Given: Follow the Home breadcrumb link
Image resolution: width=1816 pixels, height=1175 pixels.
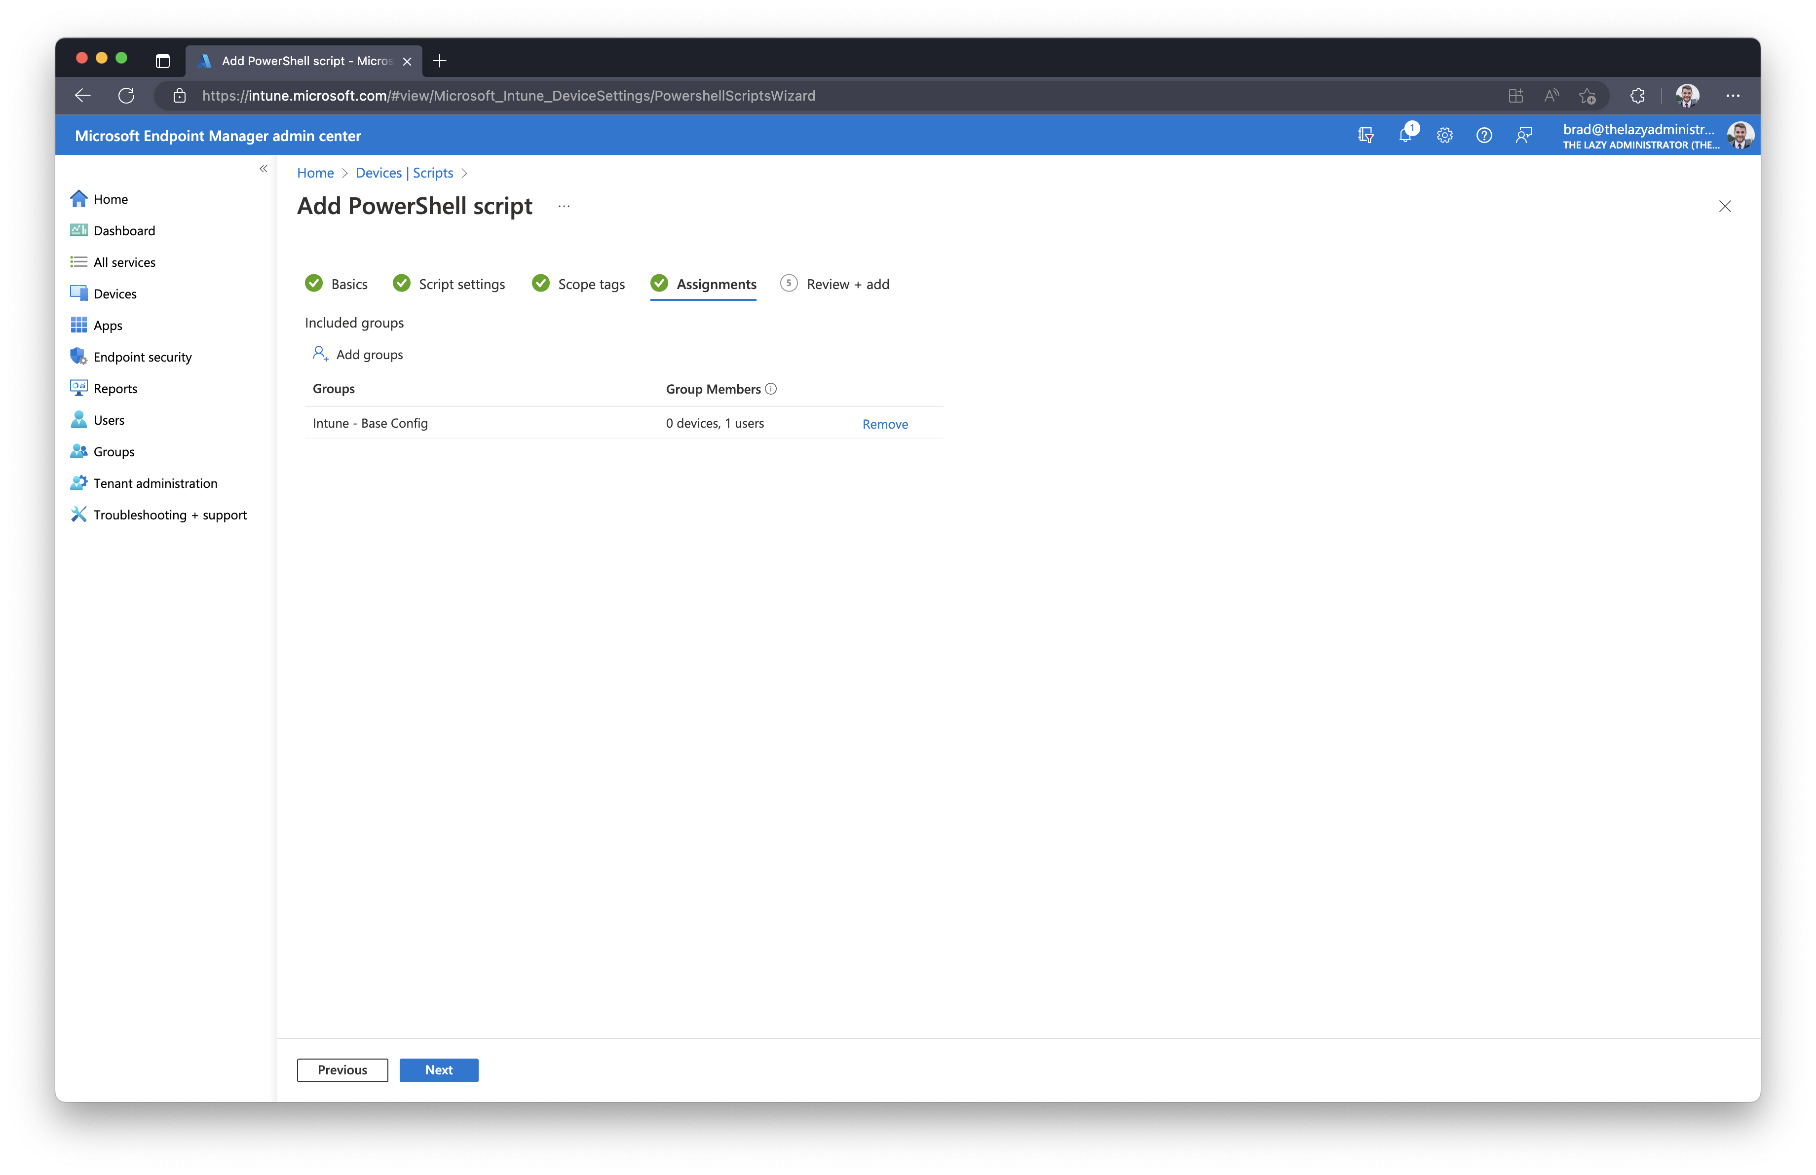Looking at the screenshot, I should coord(315,173).
